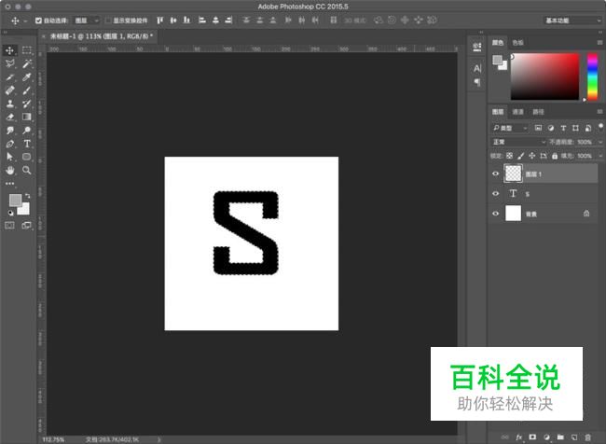Open the Paragraph panel icon
This screenshot has width=606, height=444.
[x=477, y=82]
